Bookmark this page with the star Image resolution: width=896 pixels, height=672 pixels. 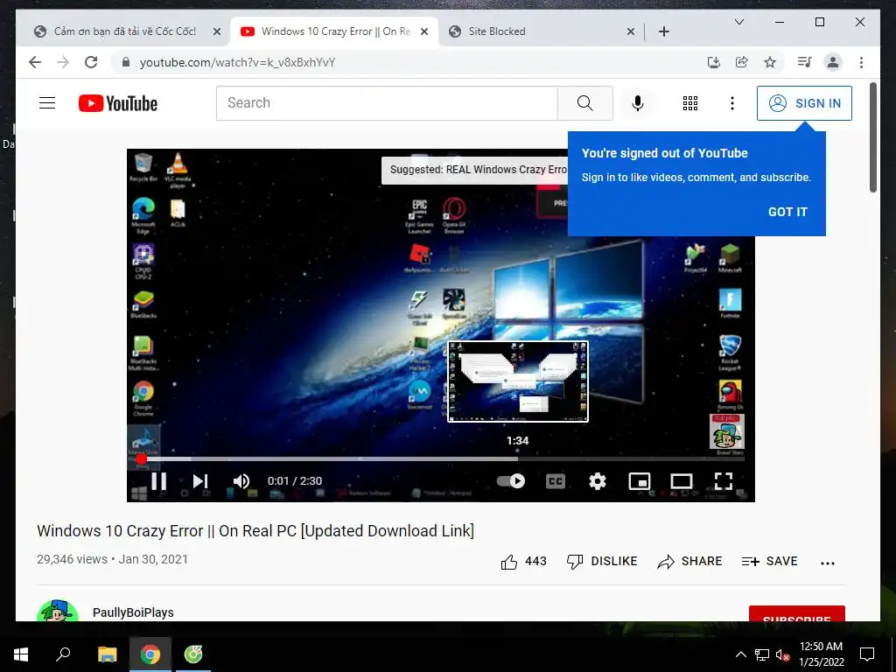coord(770,62)
